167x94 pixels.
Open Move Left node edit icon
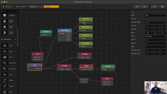point(91,35)
